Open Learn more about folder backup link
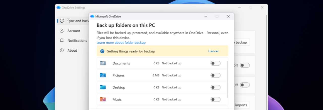 pos(121,43)
